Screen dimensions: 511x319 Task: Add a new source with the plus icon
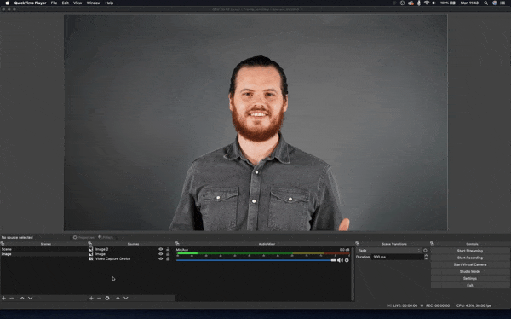(x=91, y=299)
